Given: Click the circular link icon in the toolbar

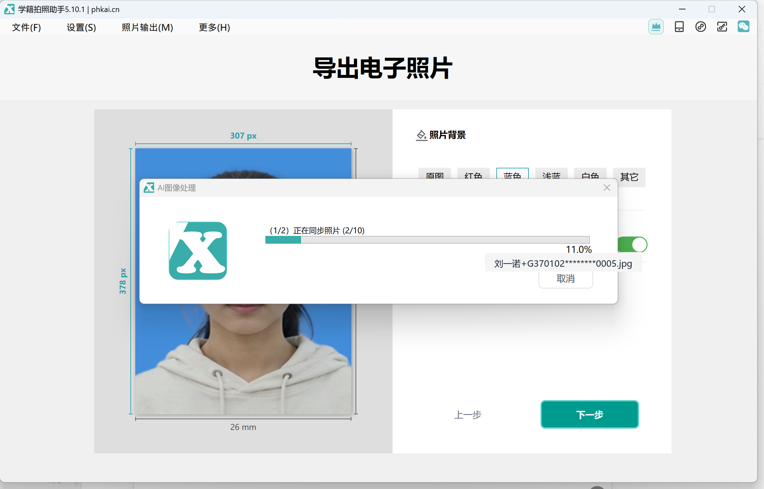Looking at the screenshot, I should pyautogui.click(x=700, y=27).
